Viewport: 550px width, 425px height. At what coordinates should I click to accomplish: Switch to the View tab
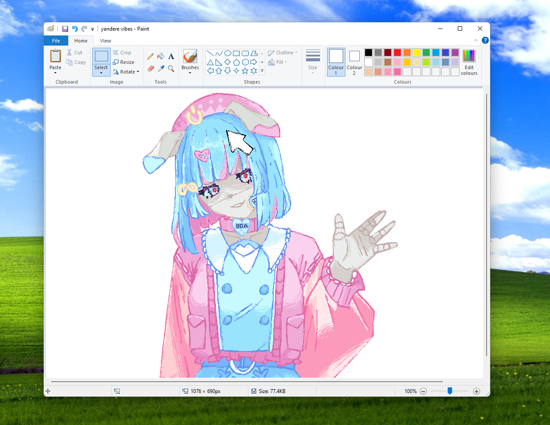coord(105,41)
